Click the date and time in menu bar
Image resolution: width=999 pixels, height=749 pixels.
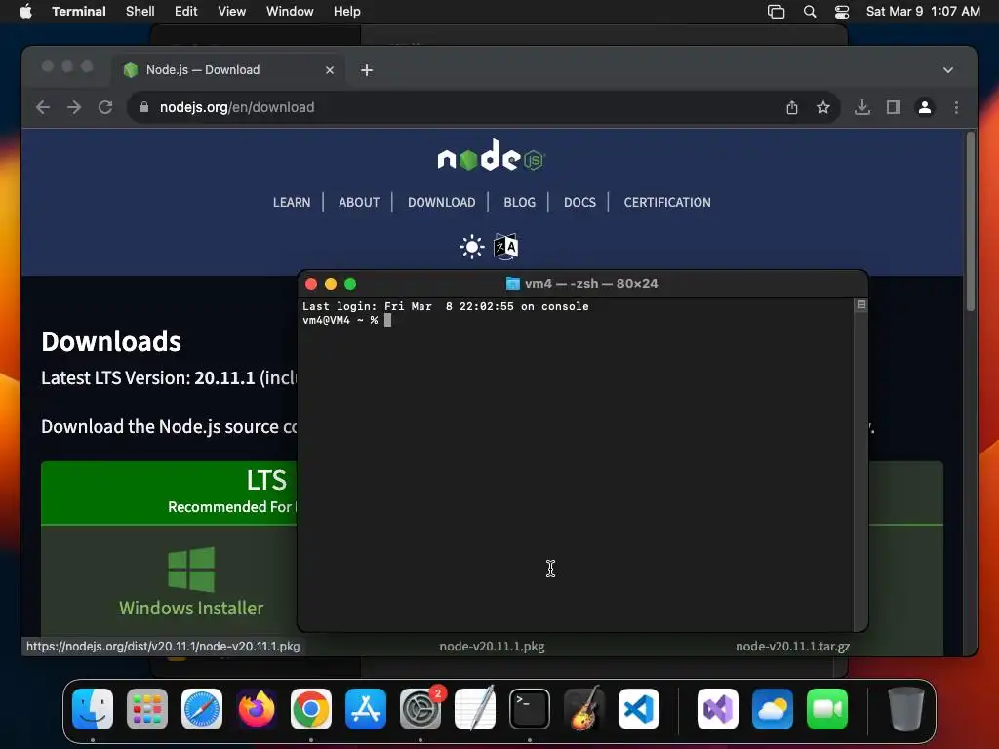pos(923,12)
